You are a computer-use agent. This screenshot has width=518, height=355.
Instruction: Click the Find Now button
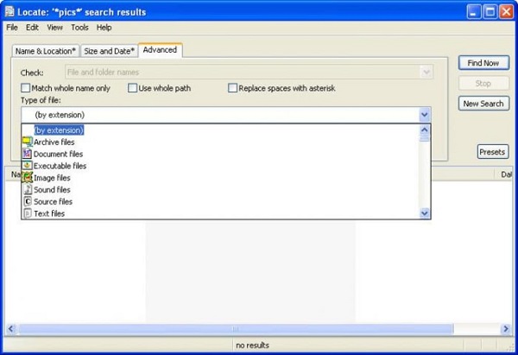click(483, 63)
